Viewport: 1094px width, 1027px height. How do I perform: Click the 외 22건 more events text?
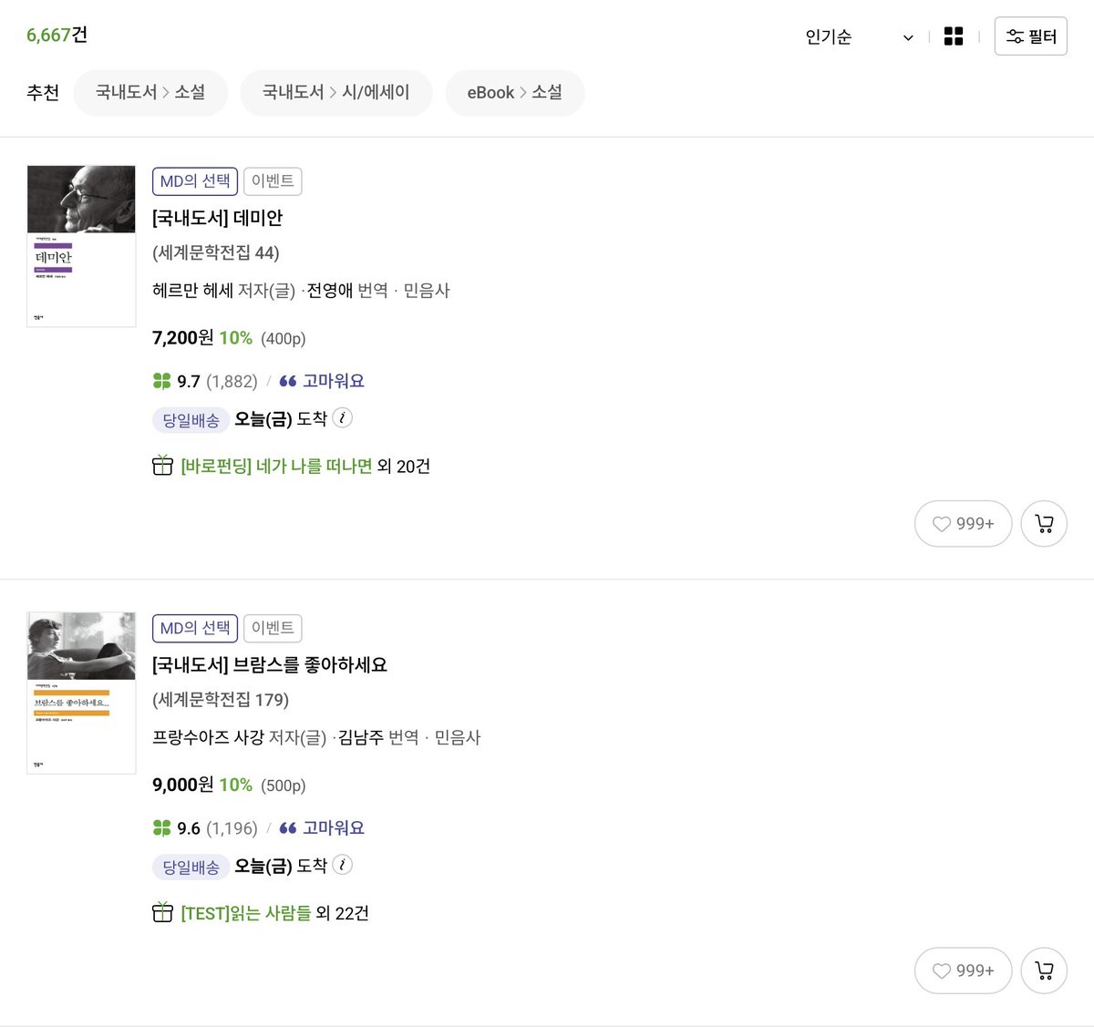343,913
